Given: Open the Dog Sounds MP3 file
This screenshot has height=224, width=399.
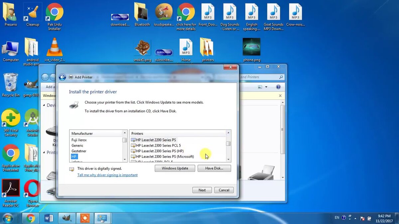Looking at the screenshot, I should (230, 17).
